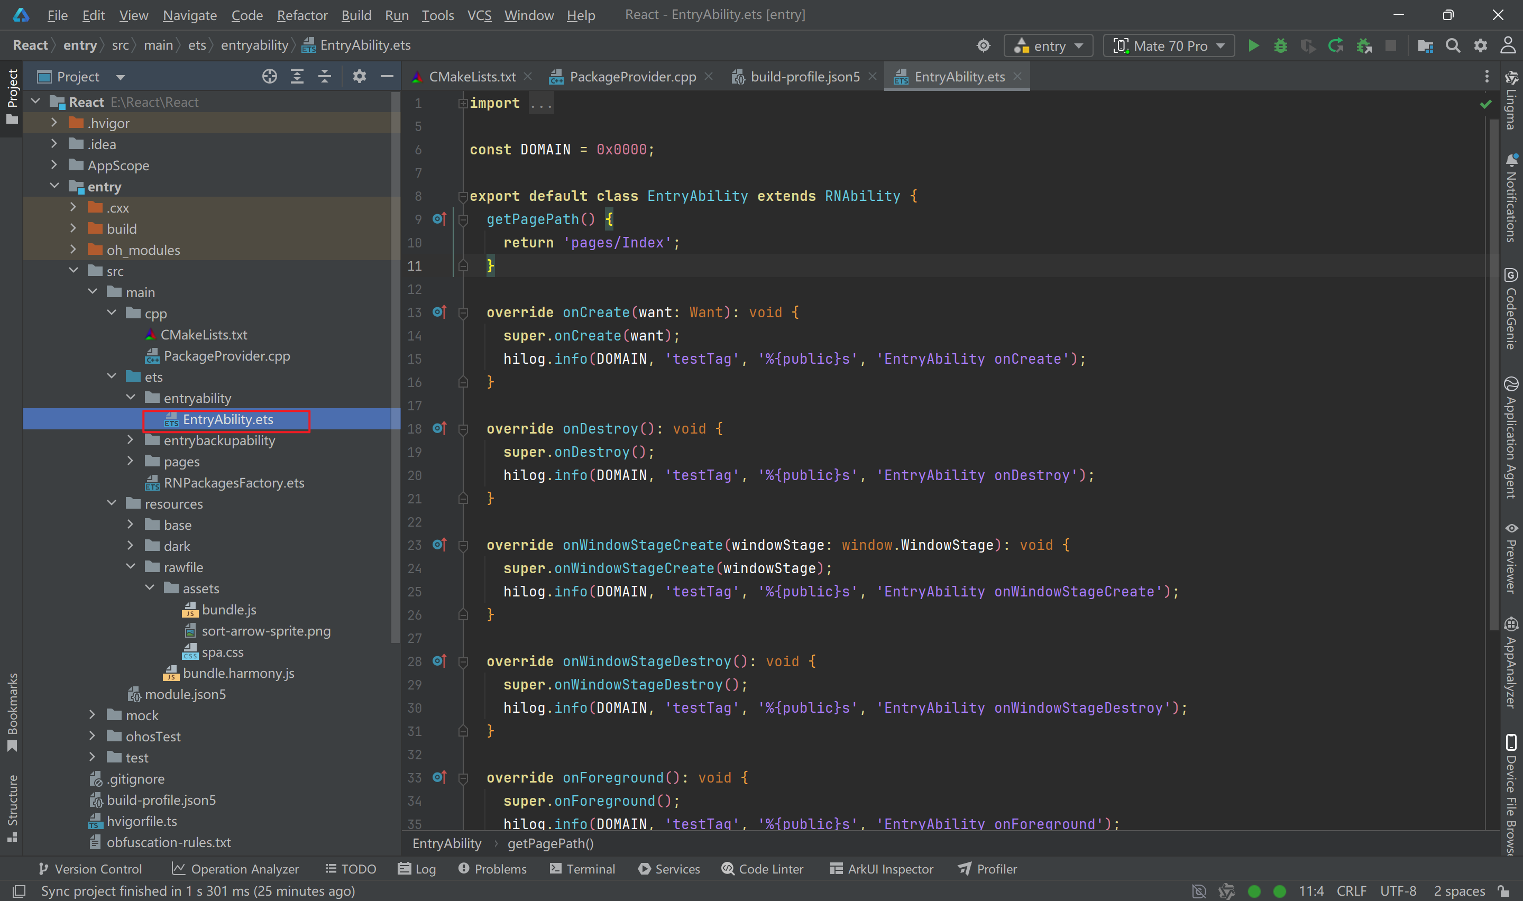Viewport: 1523px width, 901px height.
Task: Click the Debug bug icon
Action: 1280,45
